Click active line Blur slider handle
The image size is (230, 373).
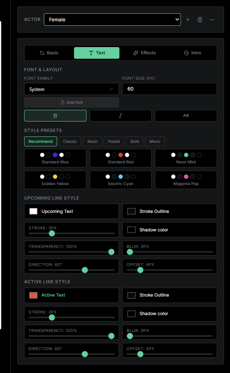point(130,336)
